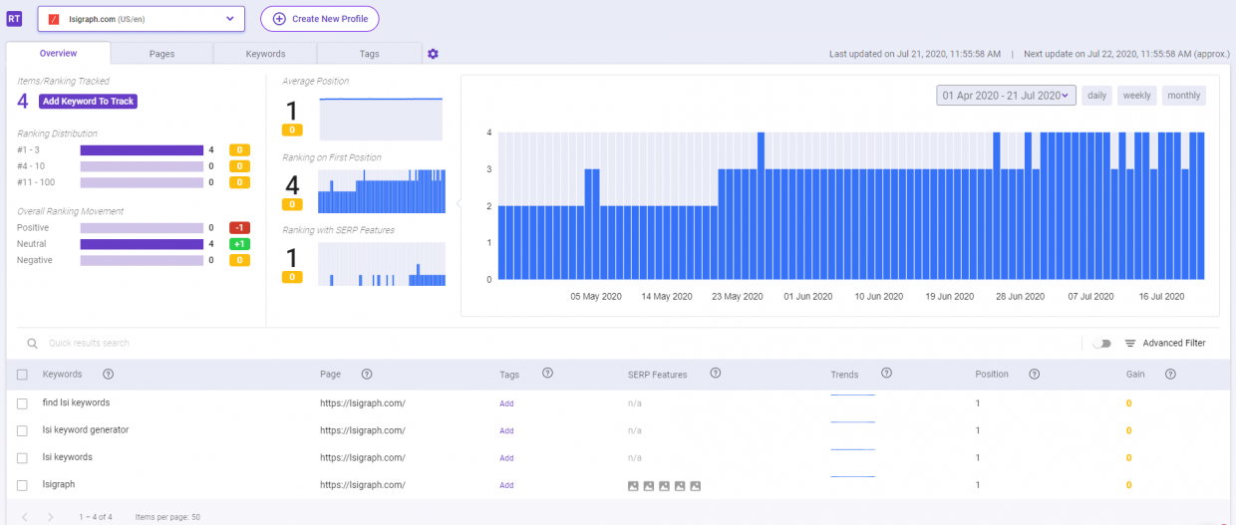Open the date range dropdown 01 Apr - 21 Jul
The height and width of the screenshot is (525, 1236).
[1007, 96]
